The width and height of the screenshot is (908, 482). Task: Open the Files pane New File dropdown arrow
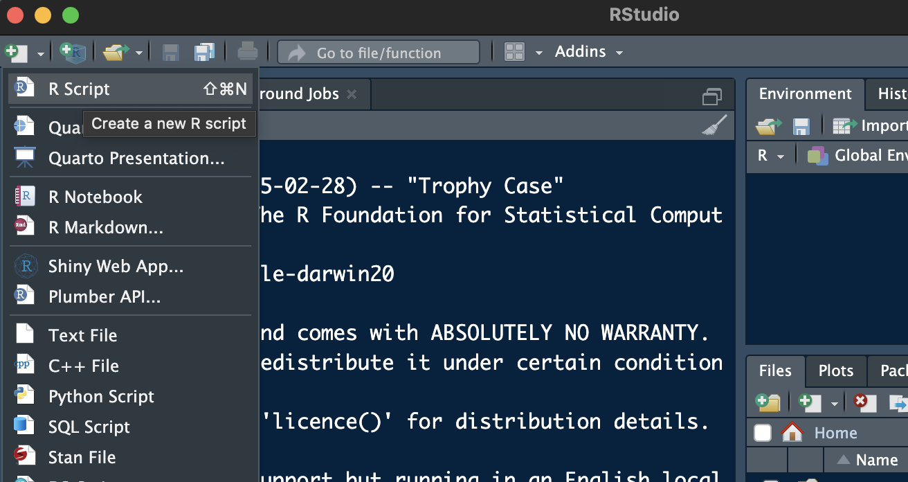[835, 404]
